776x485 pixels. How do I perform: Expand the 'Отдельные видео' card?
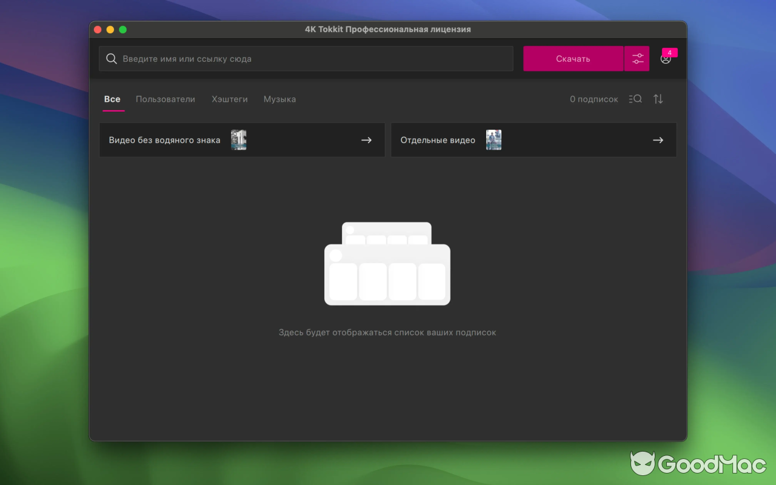[533, 139]
